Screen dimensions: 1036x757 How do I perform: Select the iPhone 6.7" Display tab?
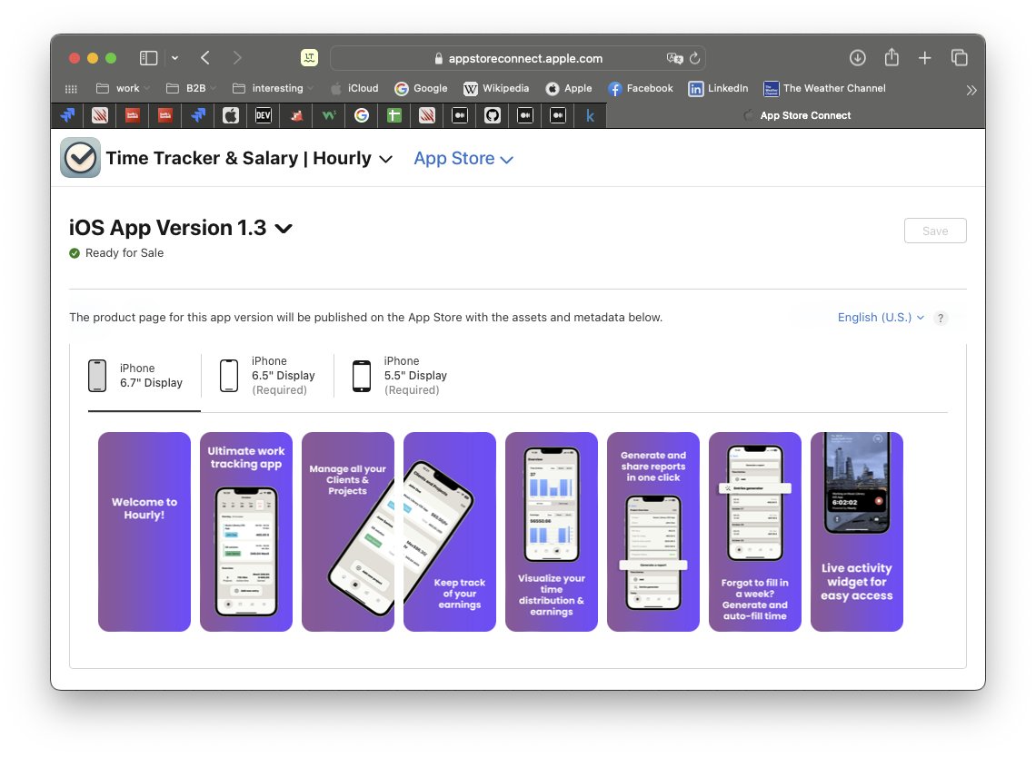[x=144, y=376]
